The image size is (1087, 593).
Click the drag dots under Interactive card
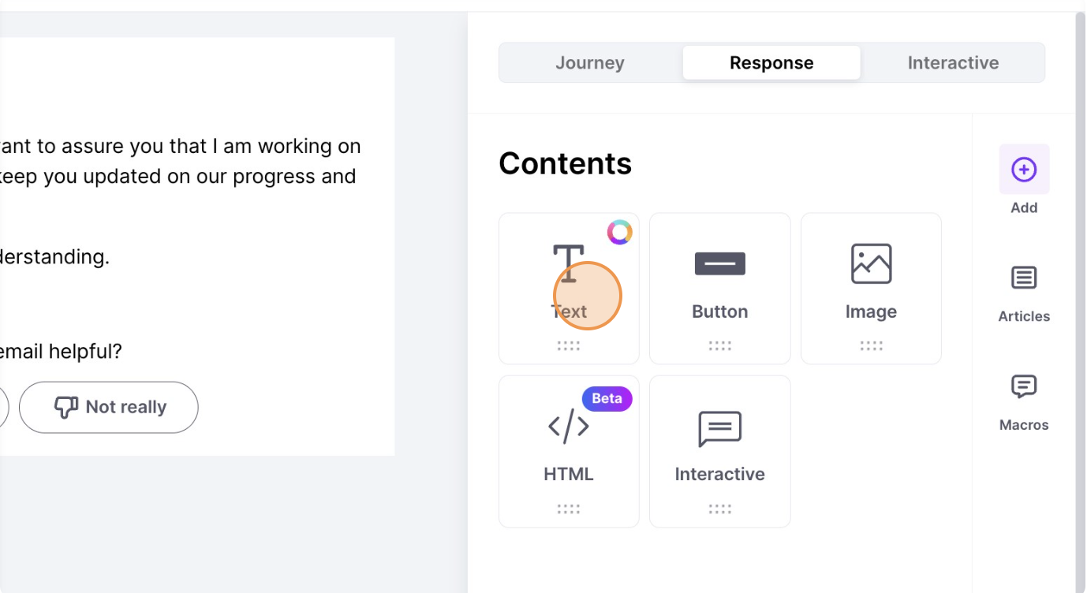point(719,509)
